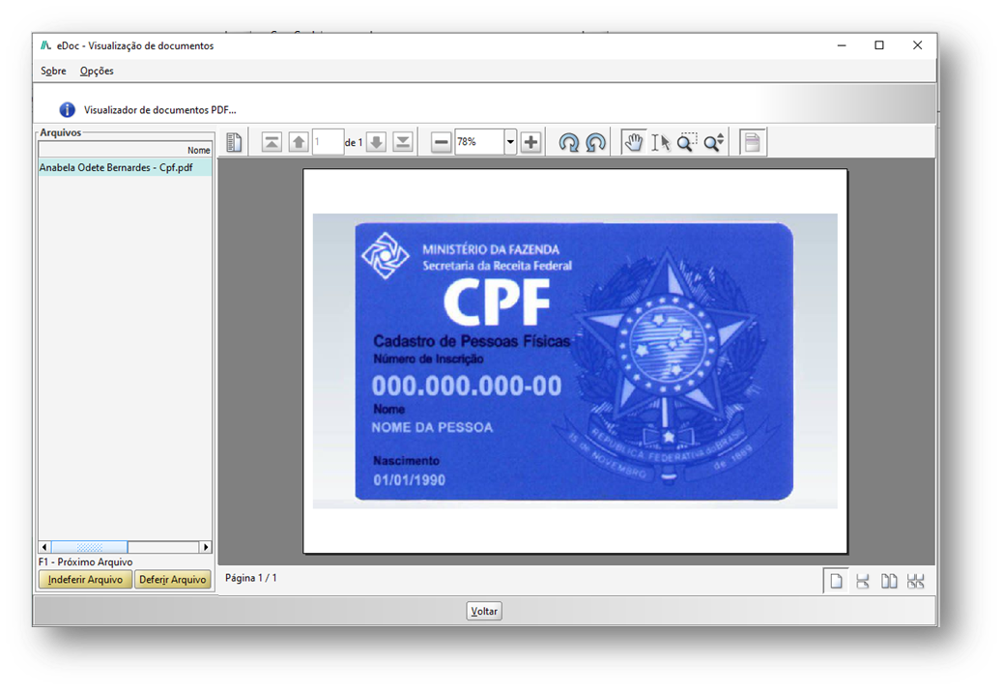The image size is (1003, 690).
Task: Zoom in with the plus button
Action: click(x=530, y=142)
